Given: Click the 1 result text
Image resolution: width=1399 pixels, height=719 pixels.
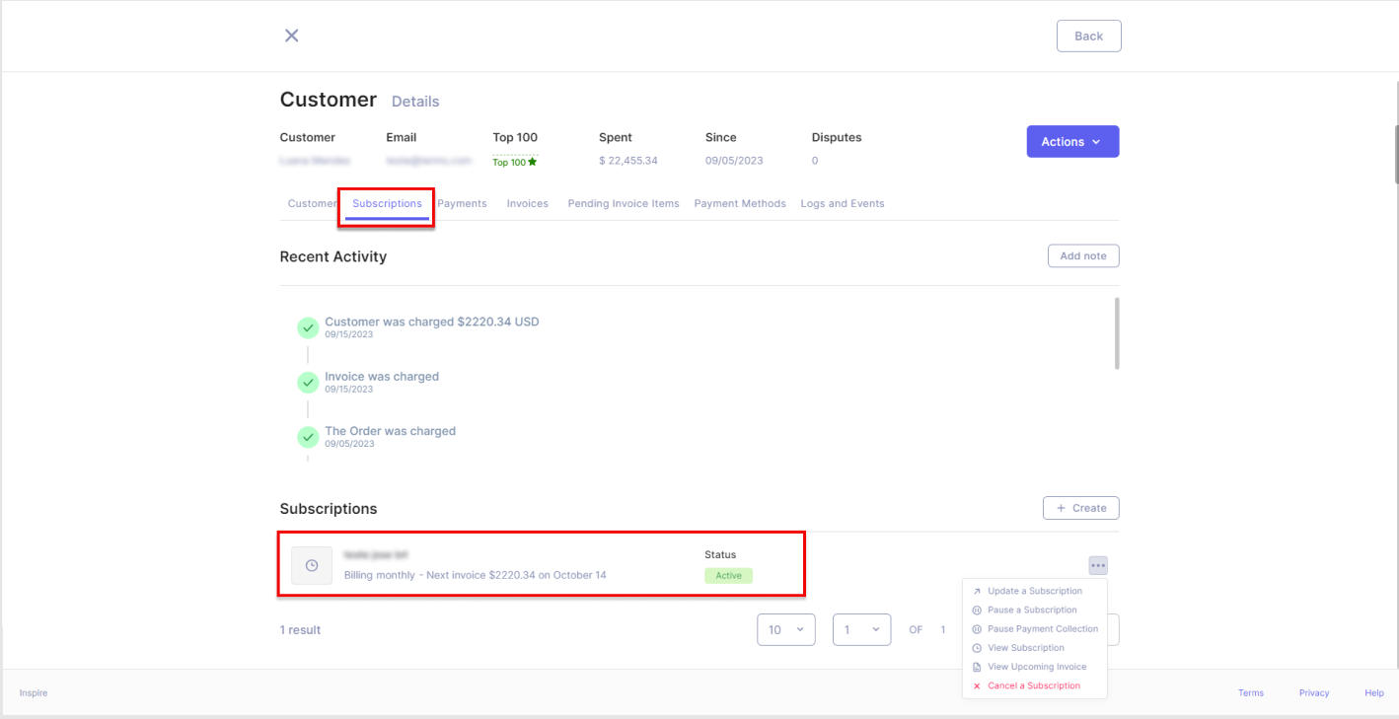Looking at the screenshot, I should click(x=300, y=630).
